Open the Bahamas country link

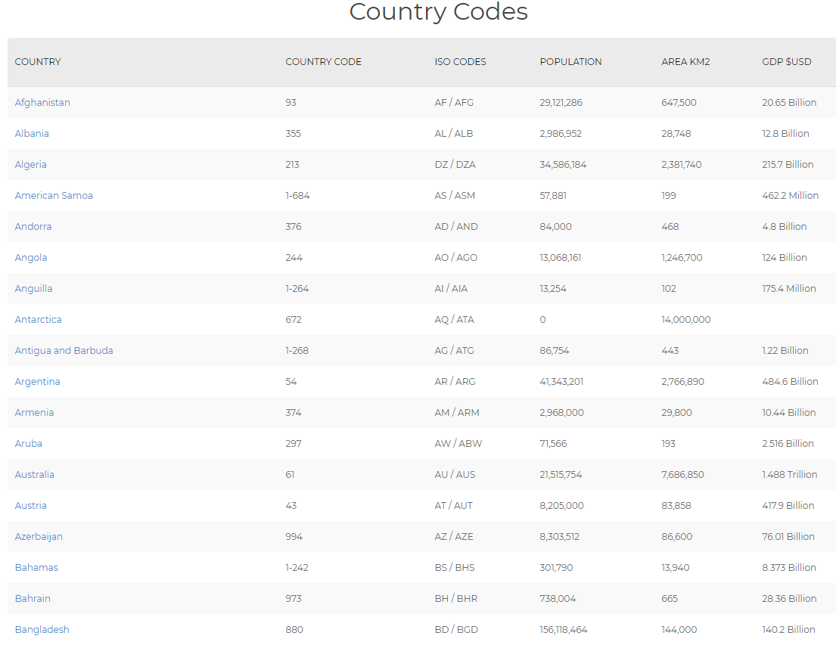coord(36,567)
